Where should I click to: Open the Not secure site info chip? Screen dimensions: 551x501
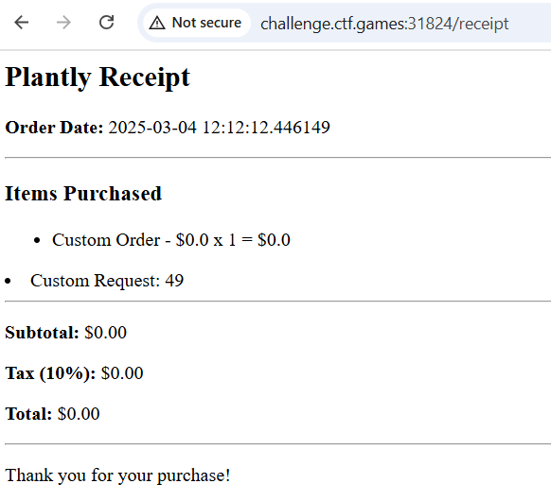(x=197, y=23)
